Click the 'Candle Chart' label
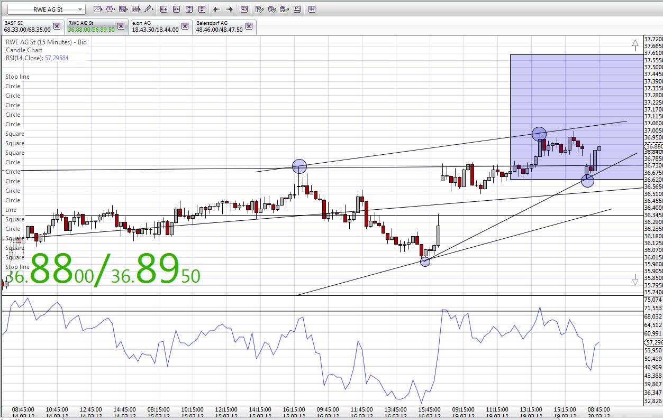This screenshot has width=663, height=420. [24, 50]
